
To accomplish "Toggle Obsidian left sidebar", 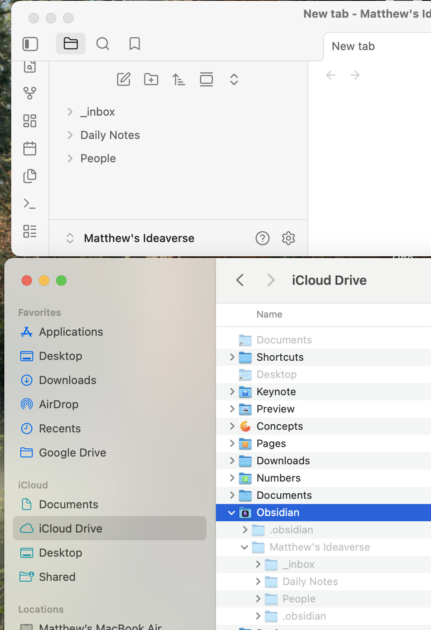I will tap(30, 44).
